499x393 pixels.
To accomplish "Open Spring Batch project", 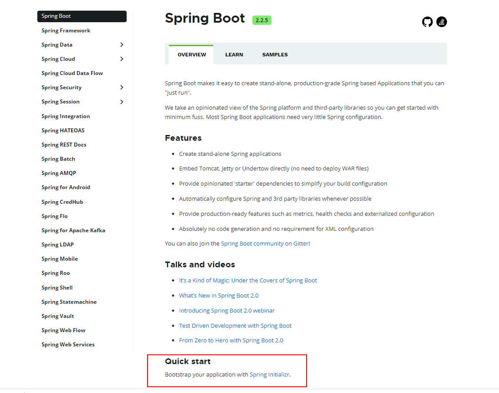I will [58, 159].
